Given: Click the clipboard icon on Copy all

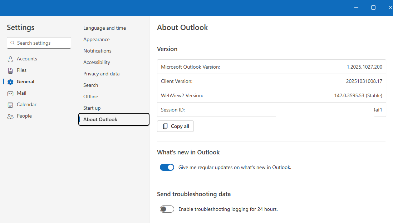Looking at the screenshot, I should coord(165,126).
